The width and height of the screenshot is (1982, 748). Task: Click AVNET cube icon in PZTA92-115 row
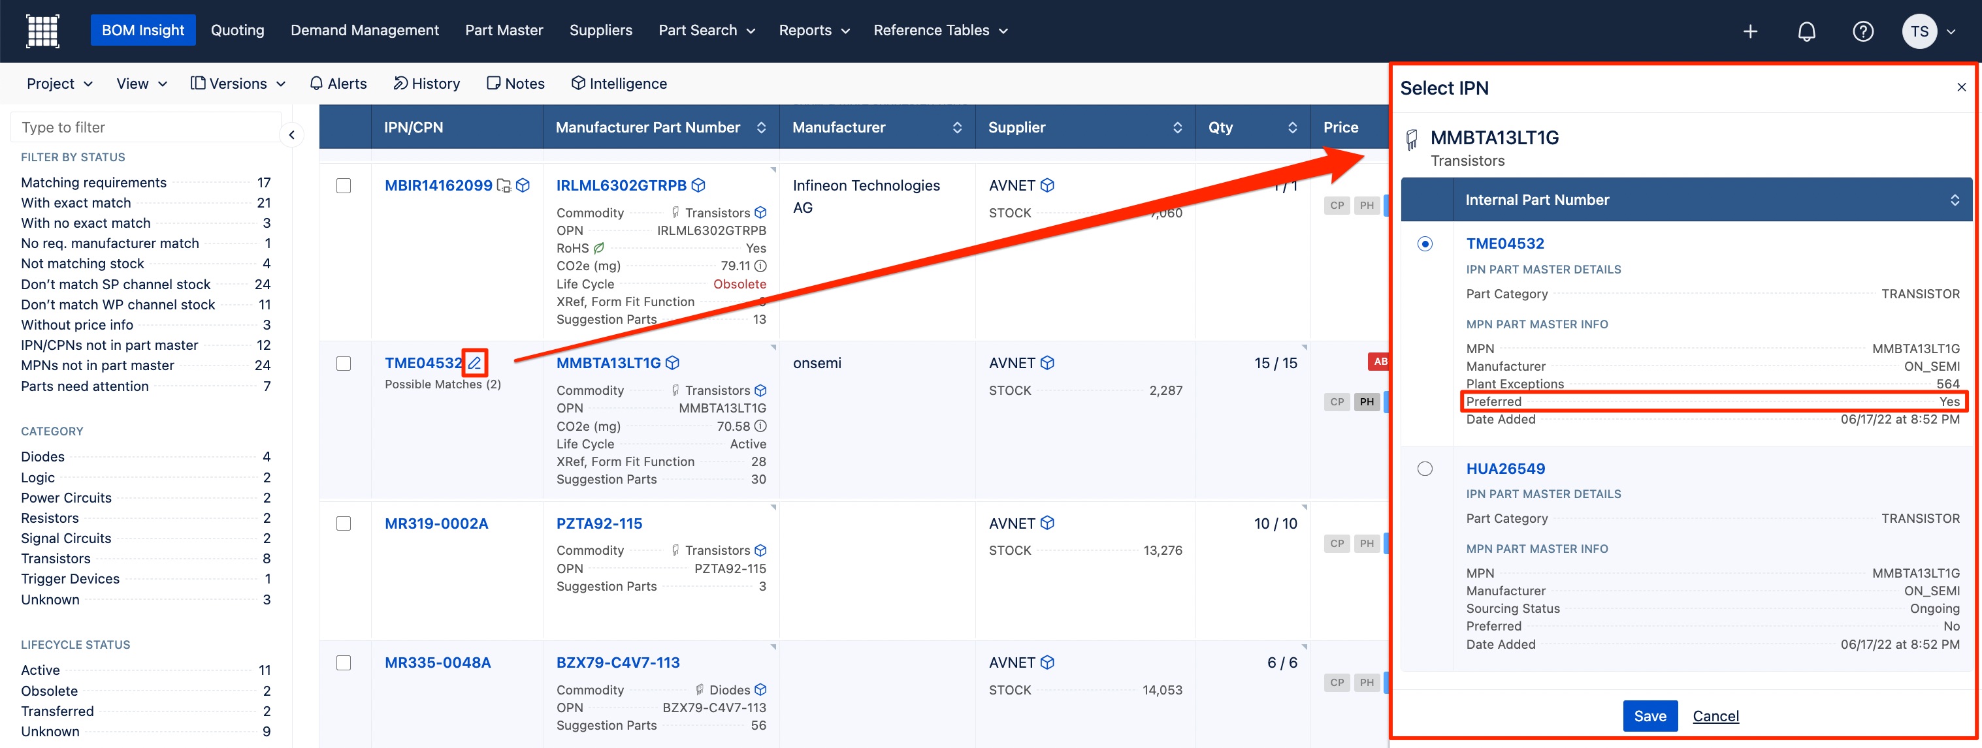pos(1047,523)
